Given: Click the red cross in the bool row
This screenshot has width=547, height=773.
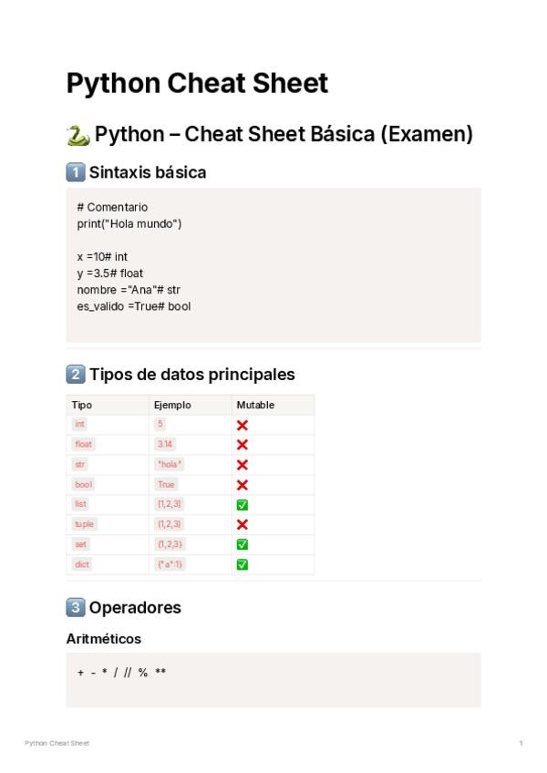Looking at the screenshot, I should (x=243, y=485).
